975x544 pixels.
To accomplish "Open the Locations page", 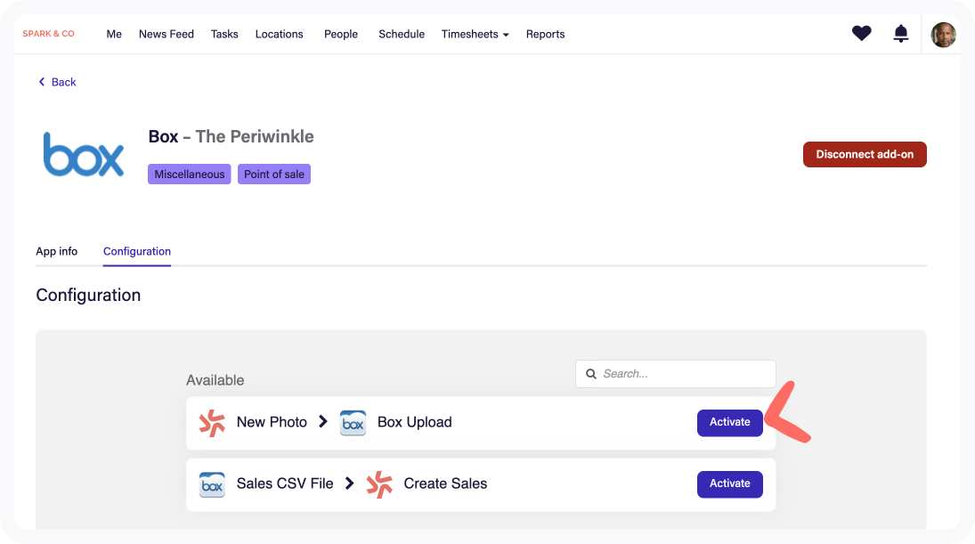I will [280, 34].
